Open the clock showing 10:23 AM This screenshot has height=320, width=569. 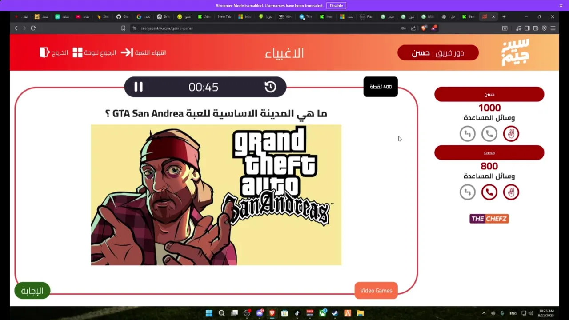click(546, 313)
